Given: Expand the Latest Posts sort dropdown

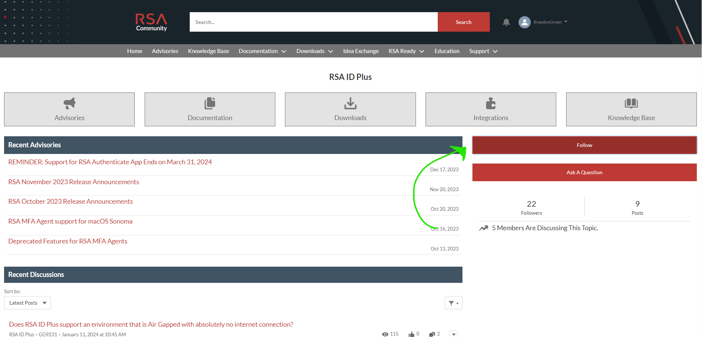Looking at the screenshot, I should point(28,303).
